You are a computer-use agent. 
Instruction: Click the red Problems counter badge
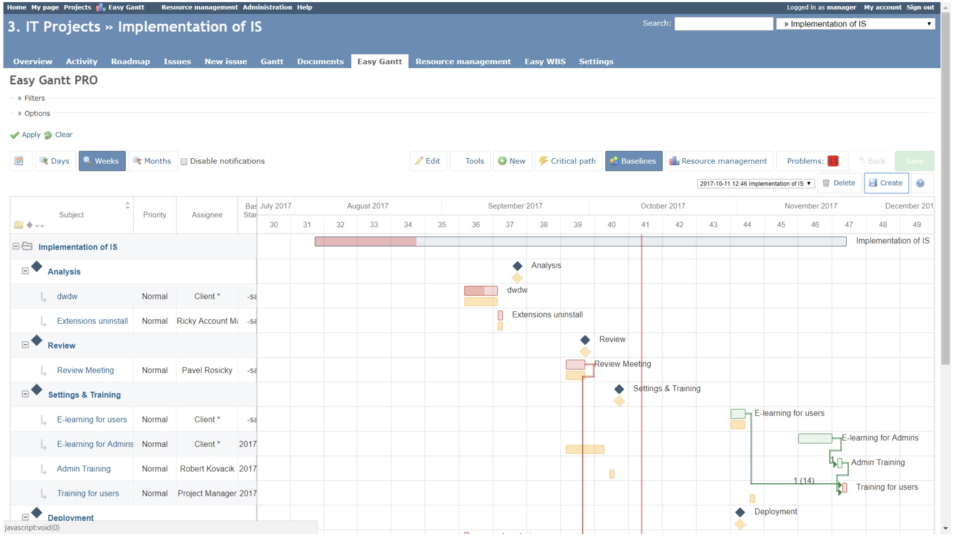(x=832, y=161)
